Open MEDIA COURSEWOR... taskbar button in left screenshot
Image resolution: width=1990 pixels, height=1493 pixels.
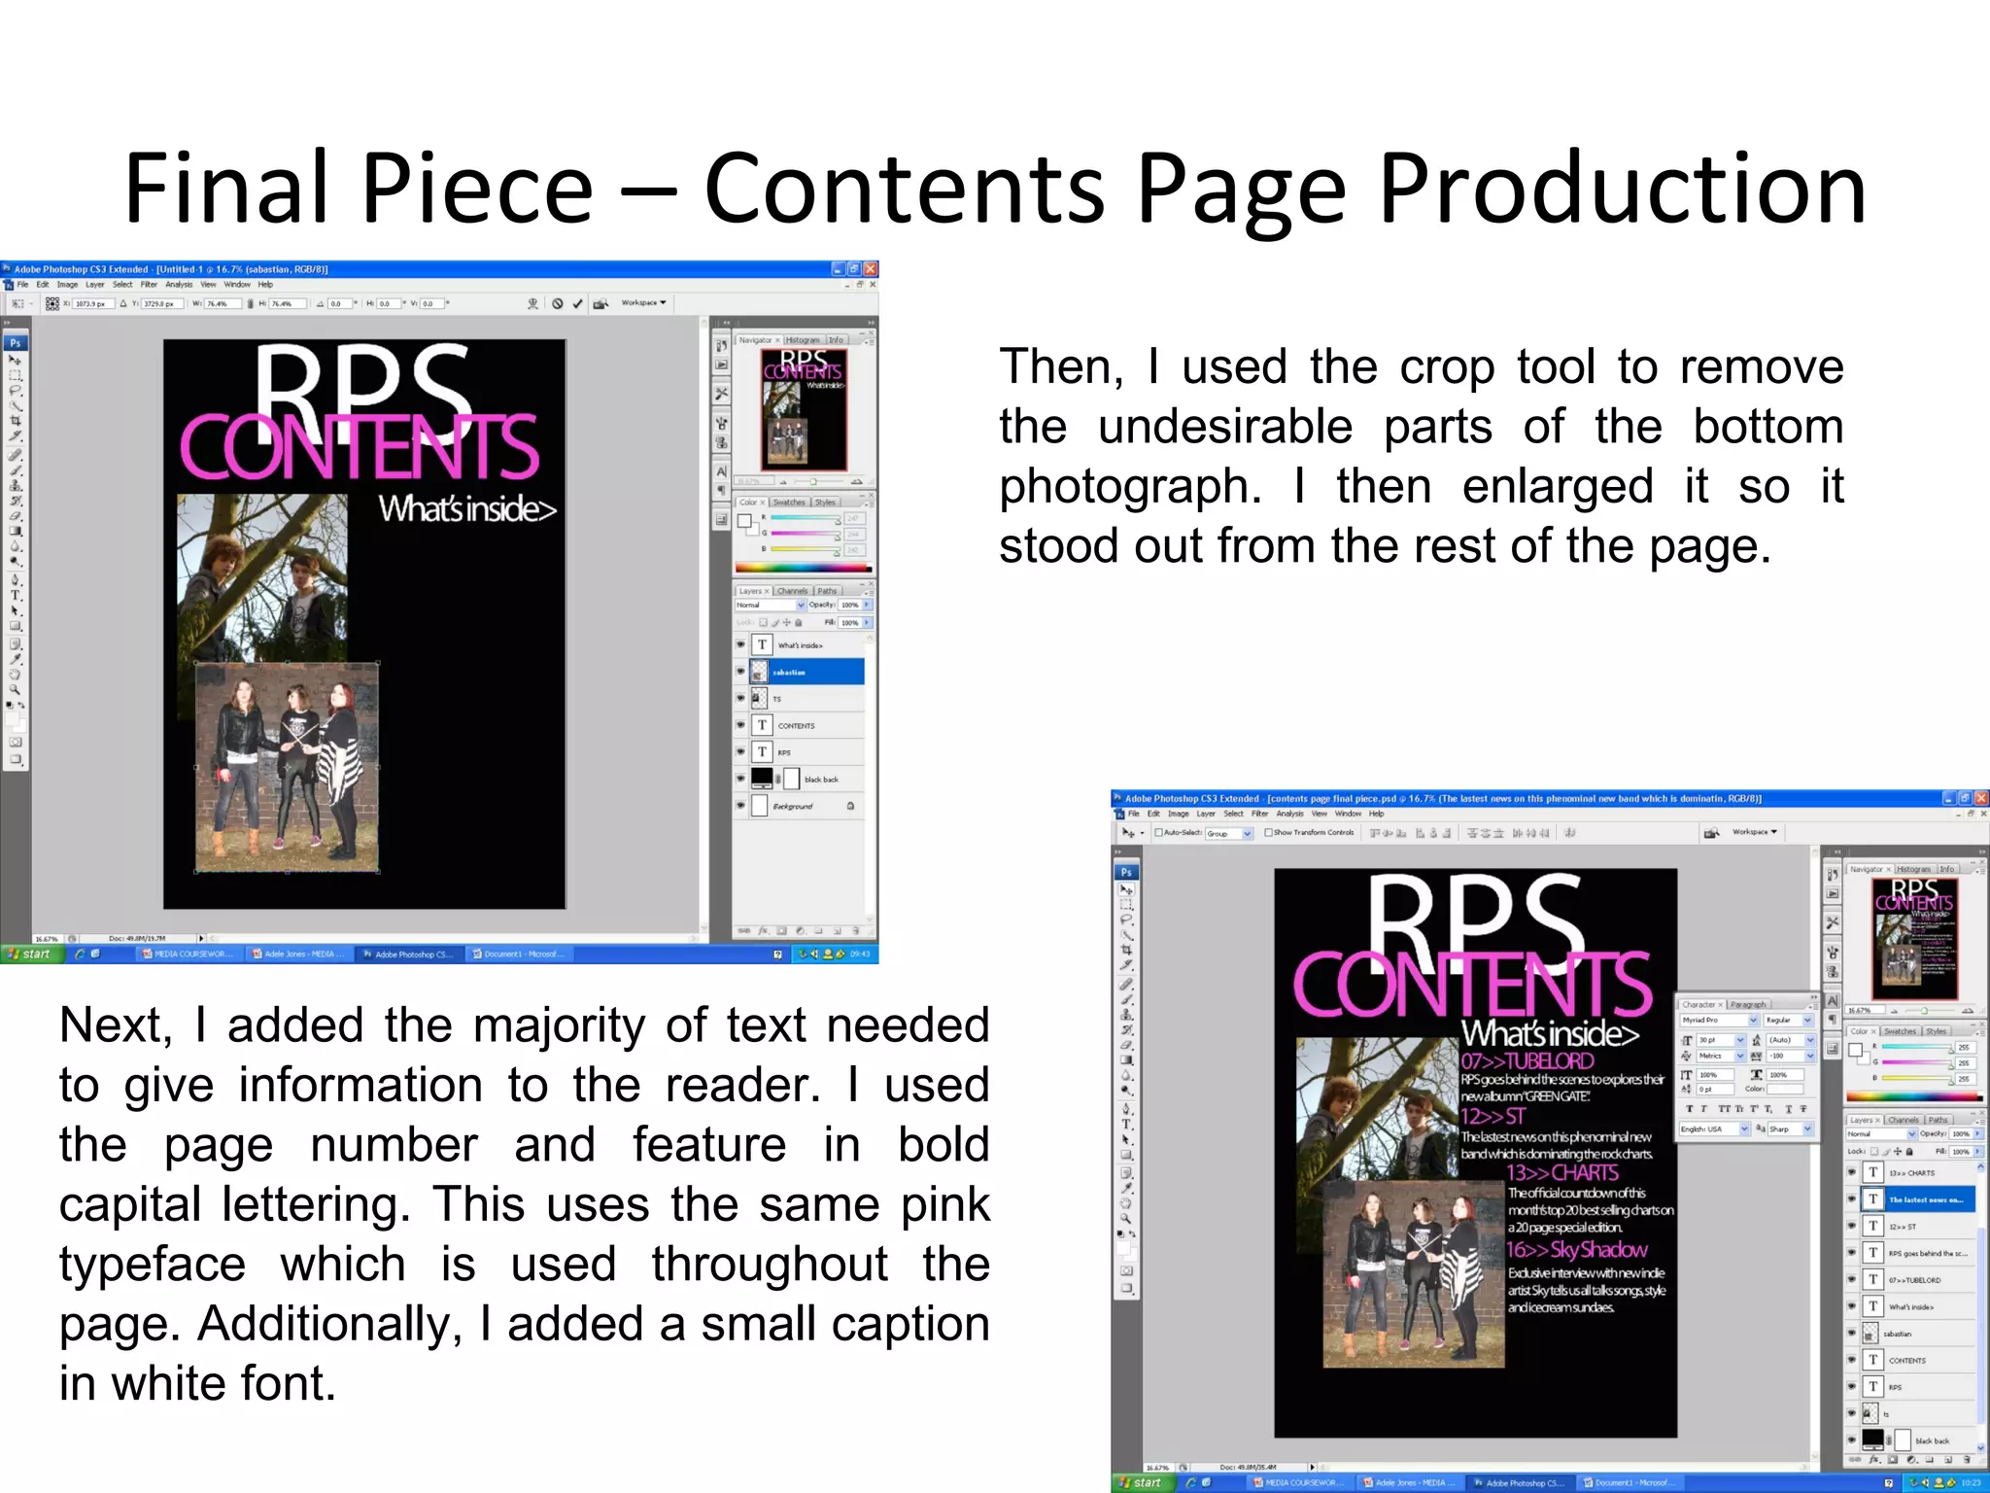pyautogui.click(x=189, y=954)
